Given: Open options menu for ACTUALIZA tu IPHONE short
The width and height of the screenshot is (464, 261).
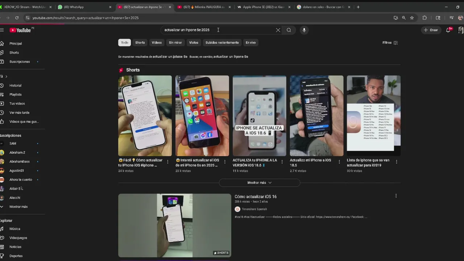Looking at the screenshot, I should 282,162.
